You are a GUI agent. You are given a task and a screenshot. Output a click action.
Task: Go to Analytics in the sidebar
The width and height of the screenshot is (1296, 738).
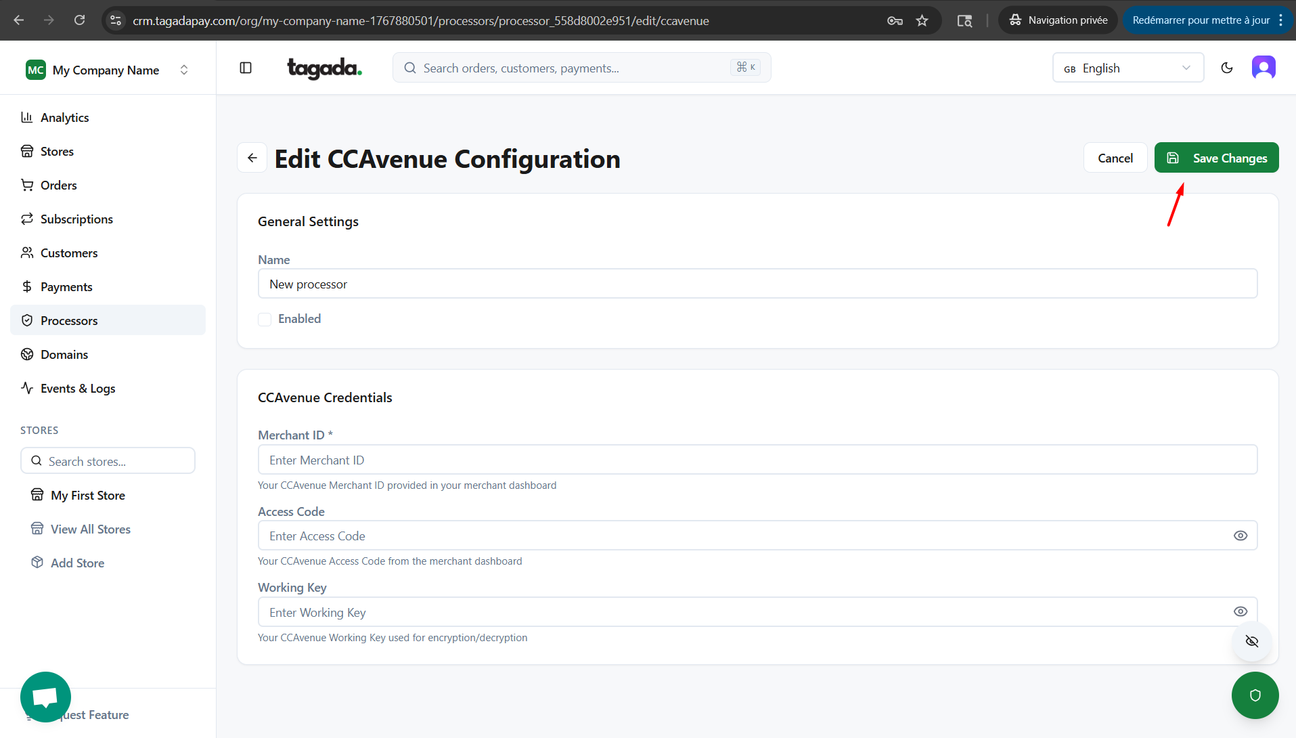coord(64,117)
